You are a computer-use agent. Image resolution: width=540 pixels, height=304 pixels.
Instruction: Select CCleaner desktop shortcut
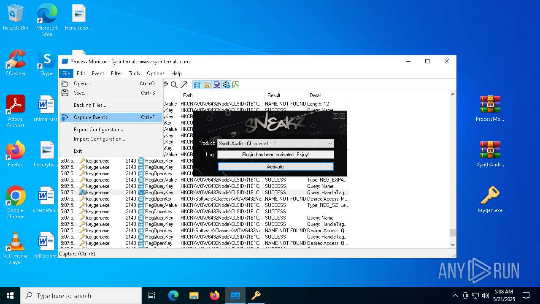16,63
